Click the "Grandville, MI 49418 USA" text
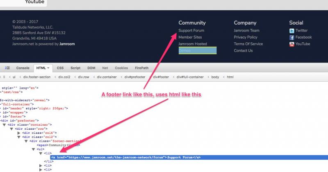 (x=34, y=38)
